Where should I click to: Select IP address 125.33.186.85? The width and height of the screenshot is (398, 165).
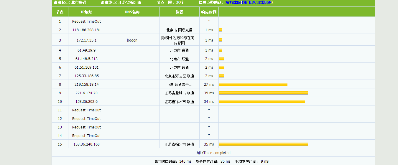(x=86, y=76)
